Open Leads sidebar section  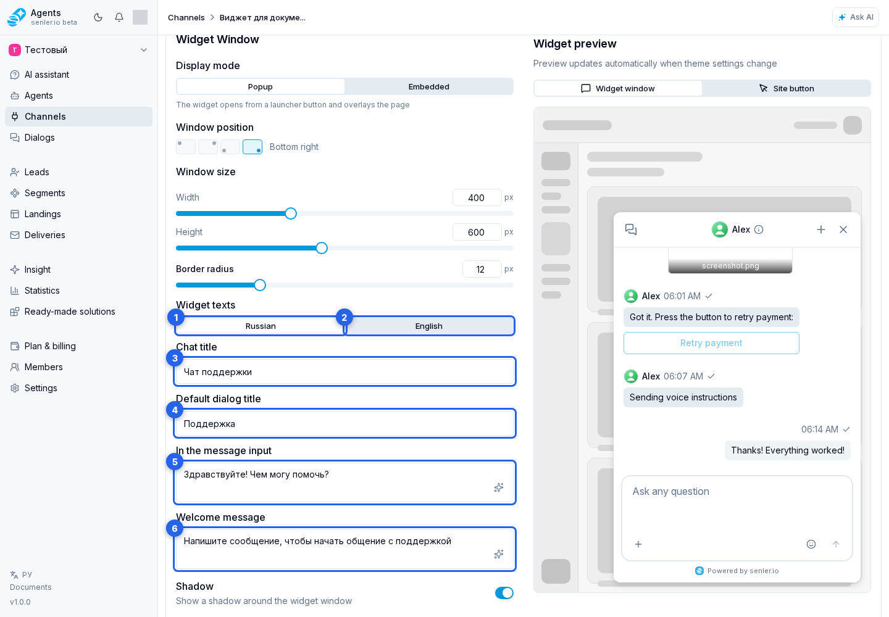point(78,172)
